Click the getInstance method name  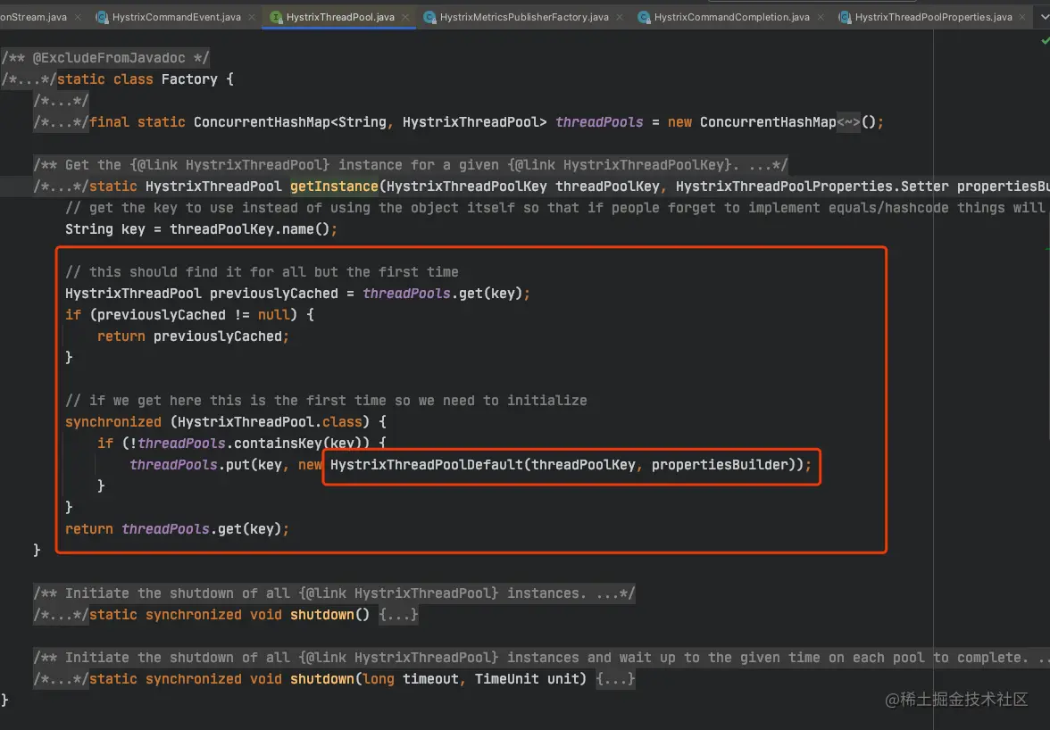point(334,186)
